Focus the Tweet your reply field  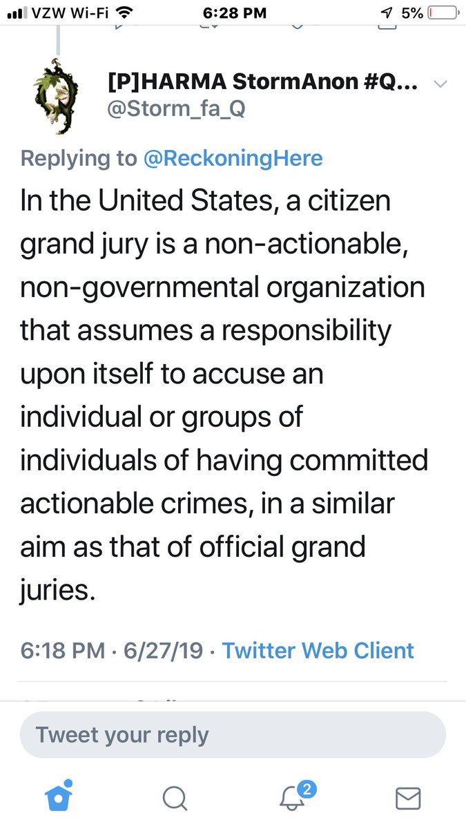[233, 734]
